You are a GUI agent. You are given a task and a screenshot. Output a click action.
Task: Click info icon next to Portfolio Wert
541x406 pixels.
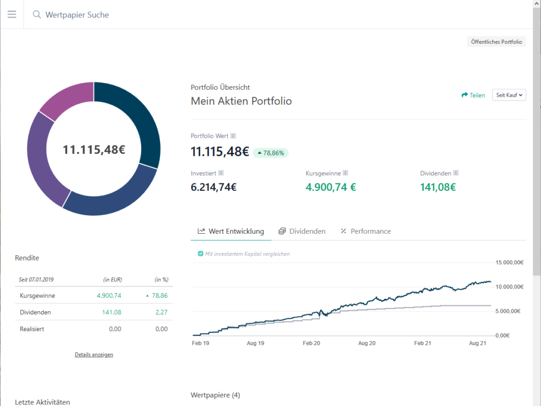233,136
